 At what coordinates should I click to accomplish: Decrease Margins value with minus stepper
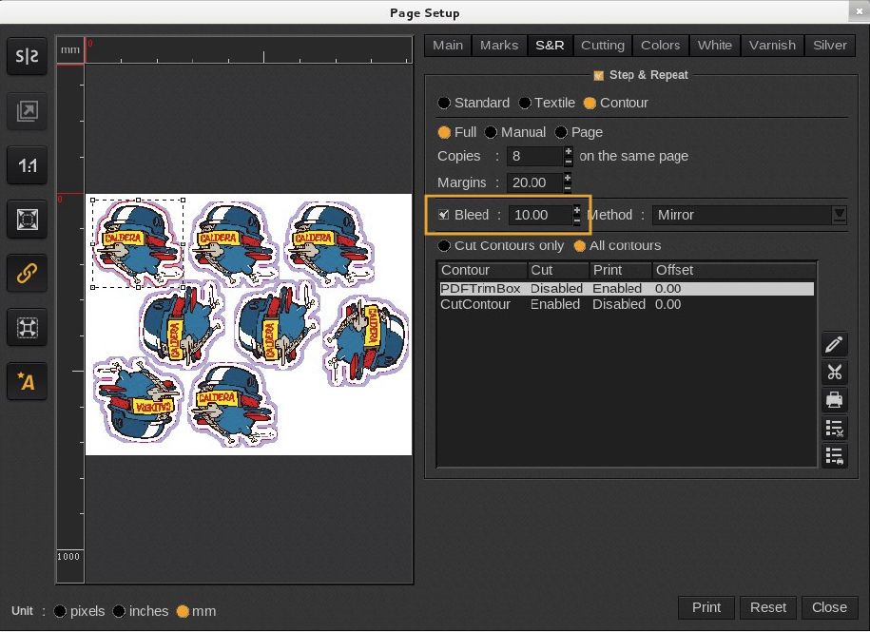567,187
